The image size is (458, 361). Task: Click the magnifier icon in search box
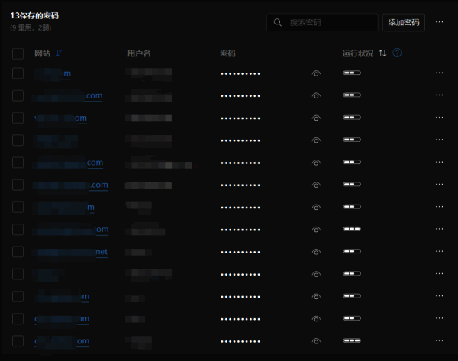(279, 23)
